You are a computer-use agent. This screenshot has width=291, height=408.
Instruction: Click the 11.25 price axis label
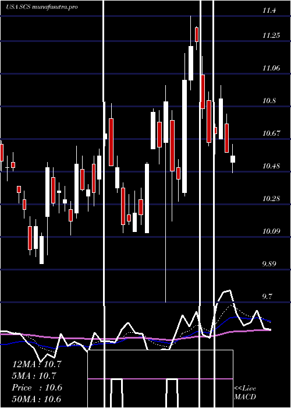pos(271,36)
